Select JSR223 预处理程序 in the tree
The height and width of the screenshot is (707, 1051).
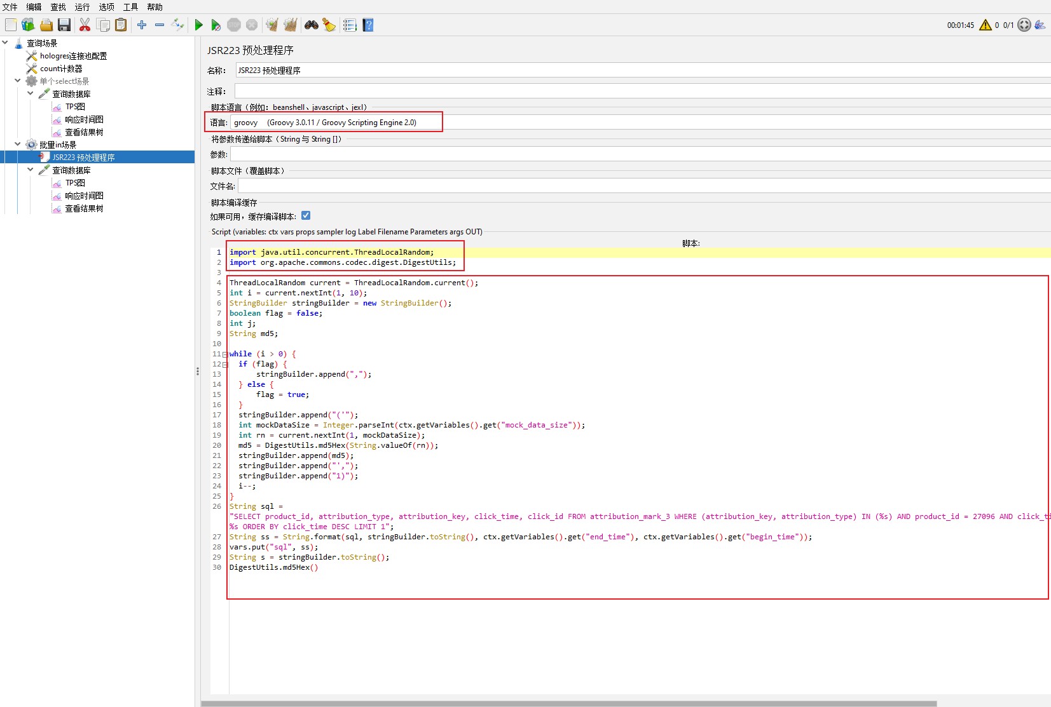click(x=83, y=158)
